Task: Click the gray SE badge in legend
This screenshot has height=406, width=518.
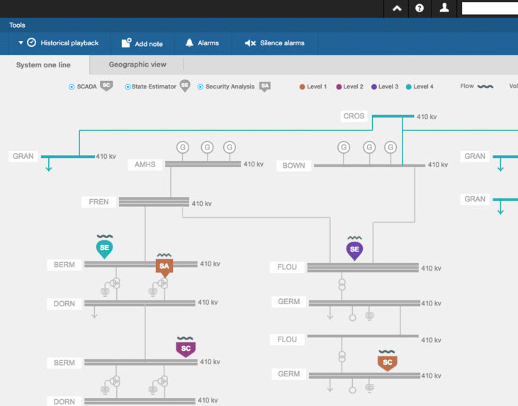Action: pyautogui.click(x=185, y=86)
